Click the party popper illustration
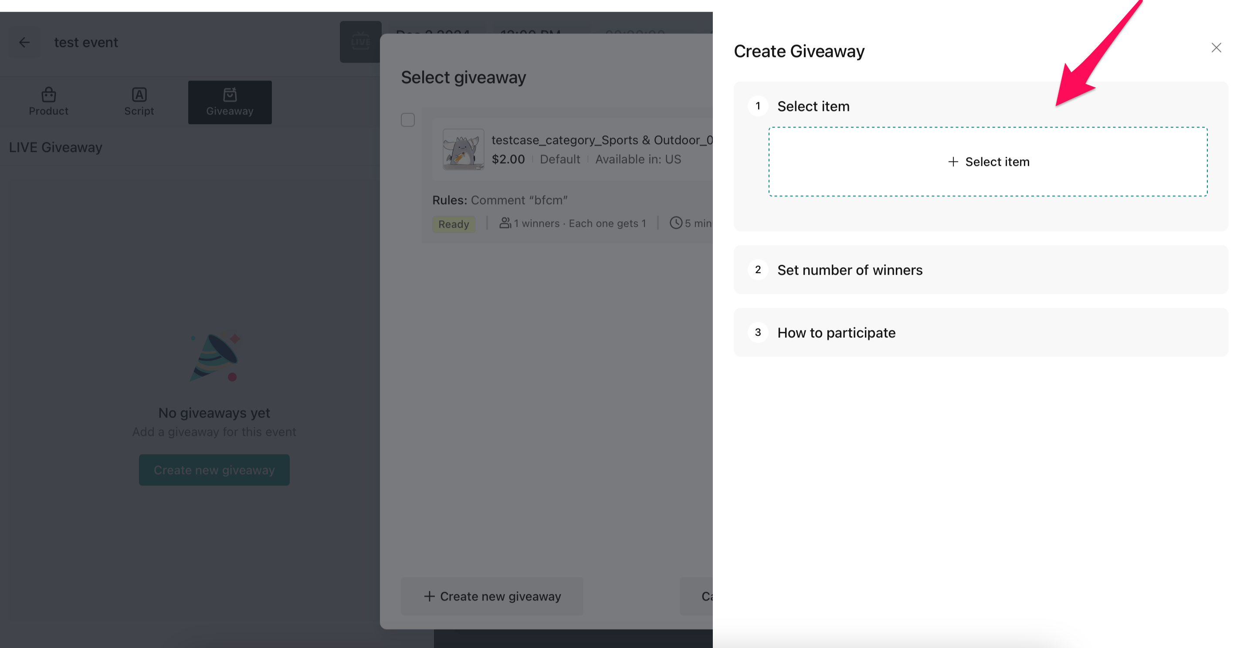 click(215, 358)
